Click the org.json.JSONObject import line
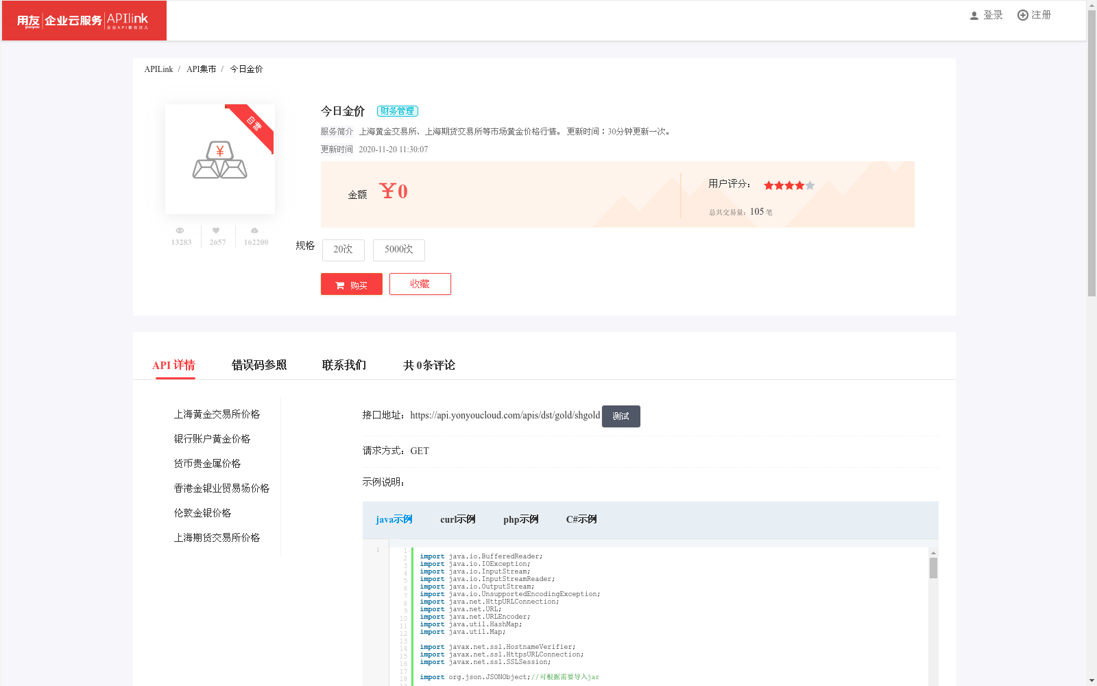Image resolution: width=1097 pixels, height=686 pixels. [x=509, y=677]
